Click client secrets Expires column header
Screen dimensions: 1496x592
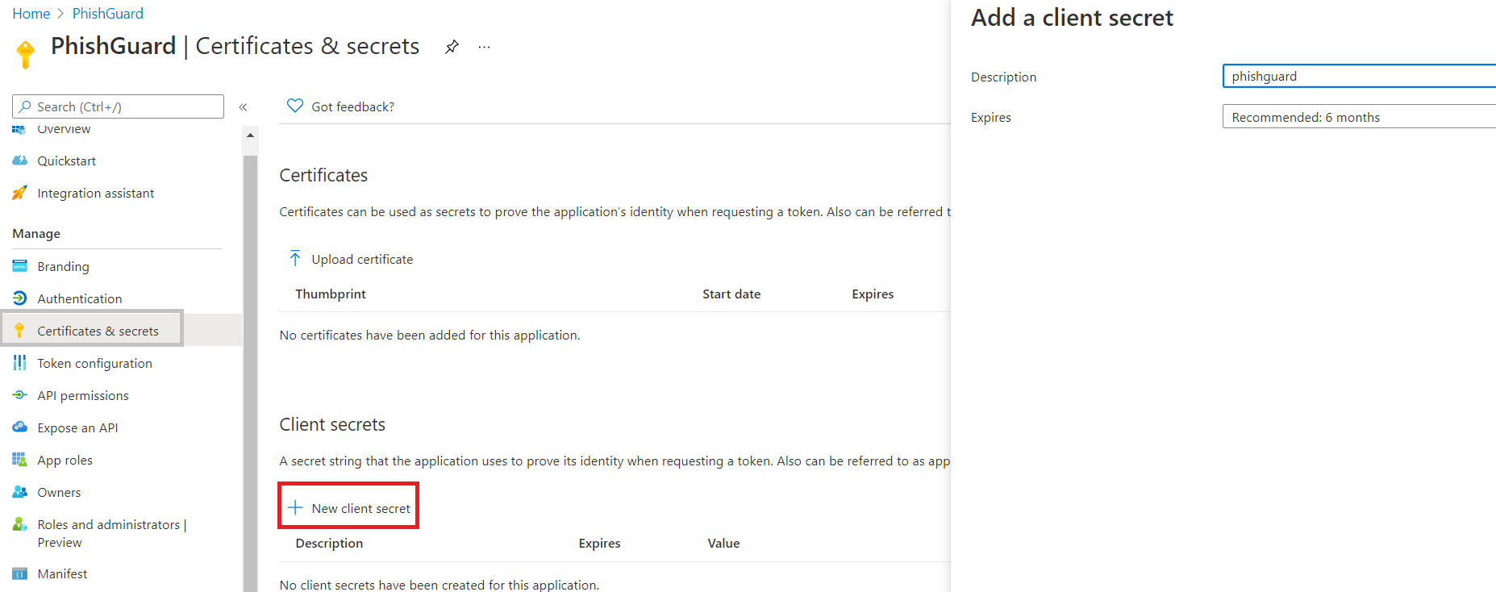pyautogui.click(x=599, y=543)
